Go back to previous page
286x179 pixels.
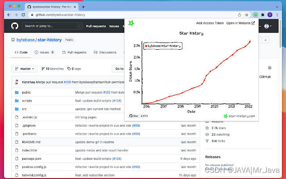point(9,15)
